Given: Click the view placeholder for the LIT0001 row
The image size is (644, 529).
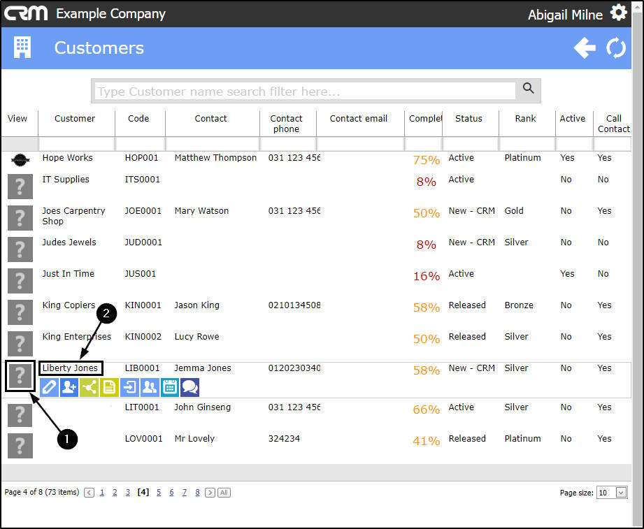Looking at the screenshot, I should (20, 414).
